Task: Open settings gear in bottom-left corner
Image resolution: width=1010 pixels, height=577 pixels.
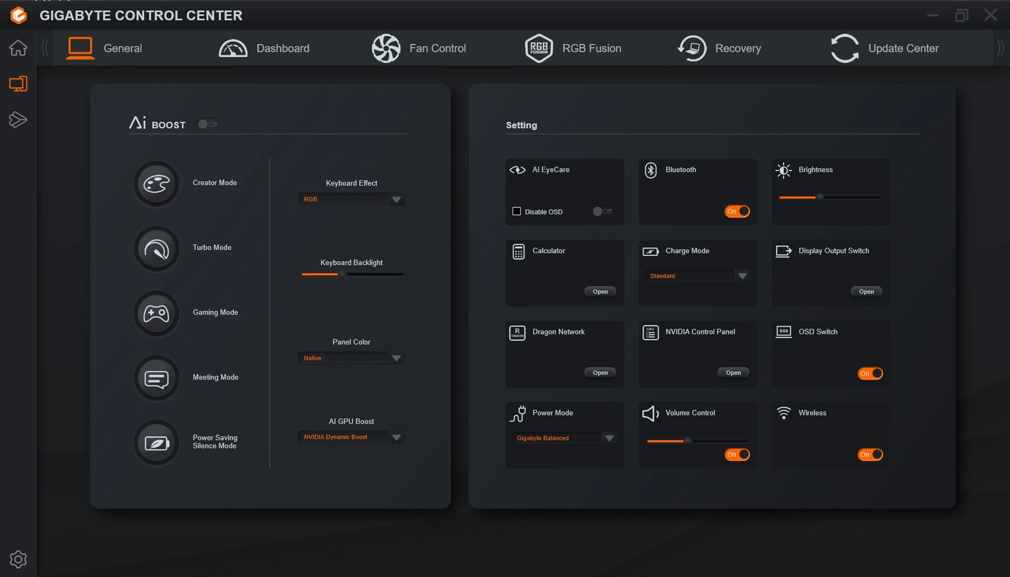Action: click(18, 559)
